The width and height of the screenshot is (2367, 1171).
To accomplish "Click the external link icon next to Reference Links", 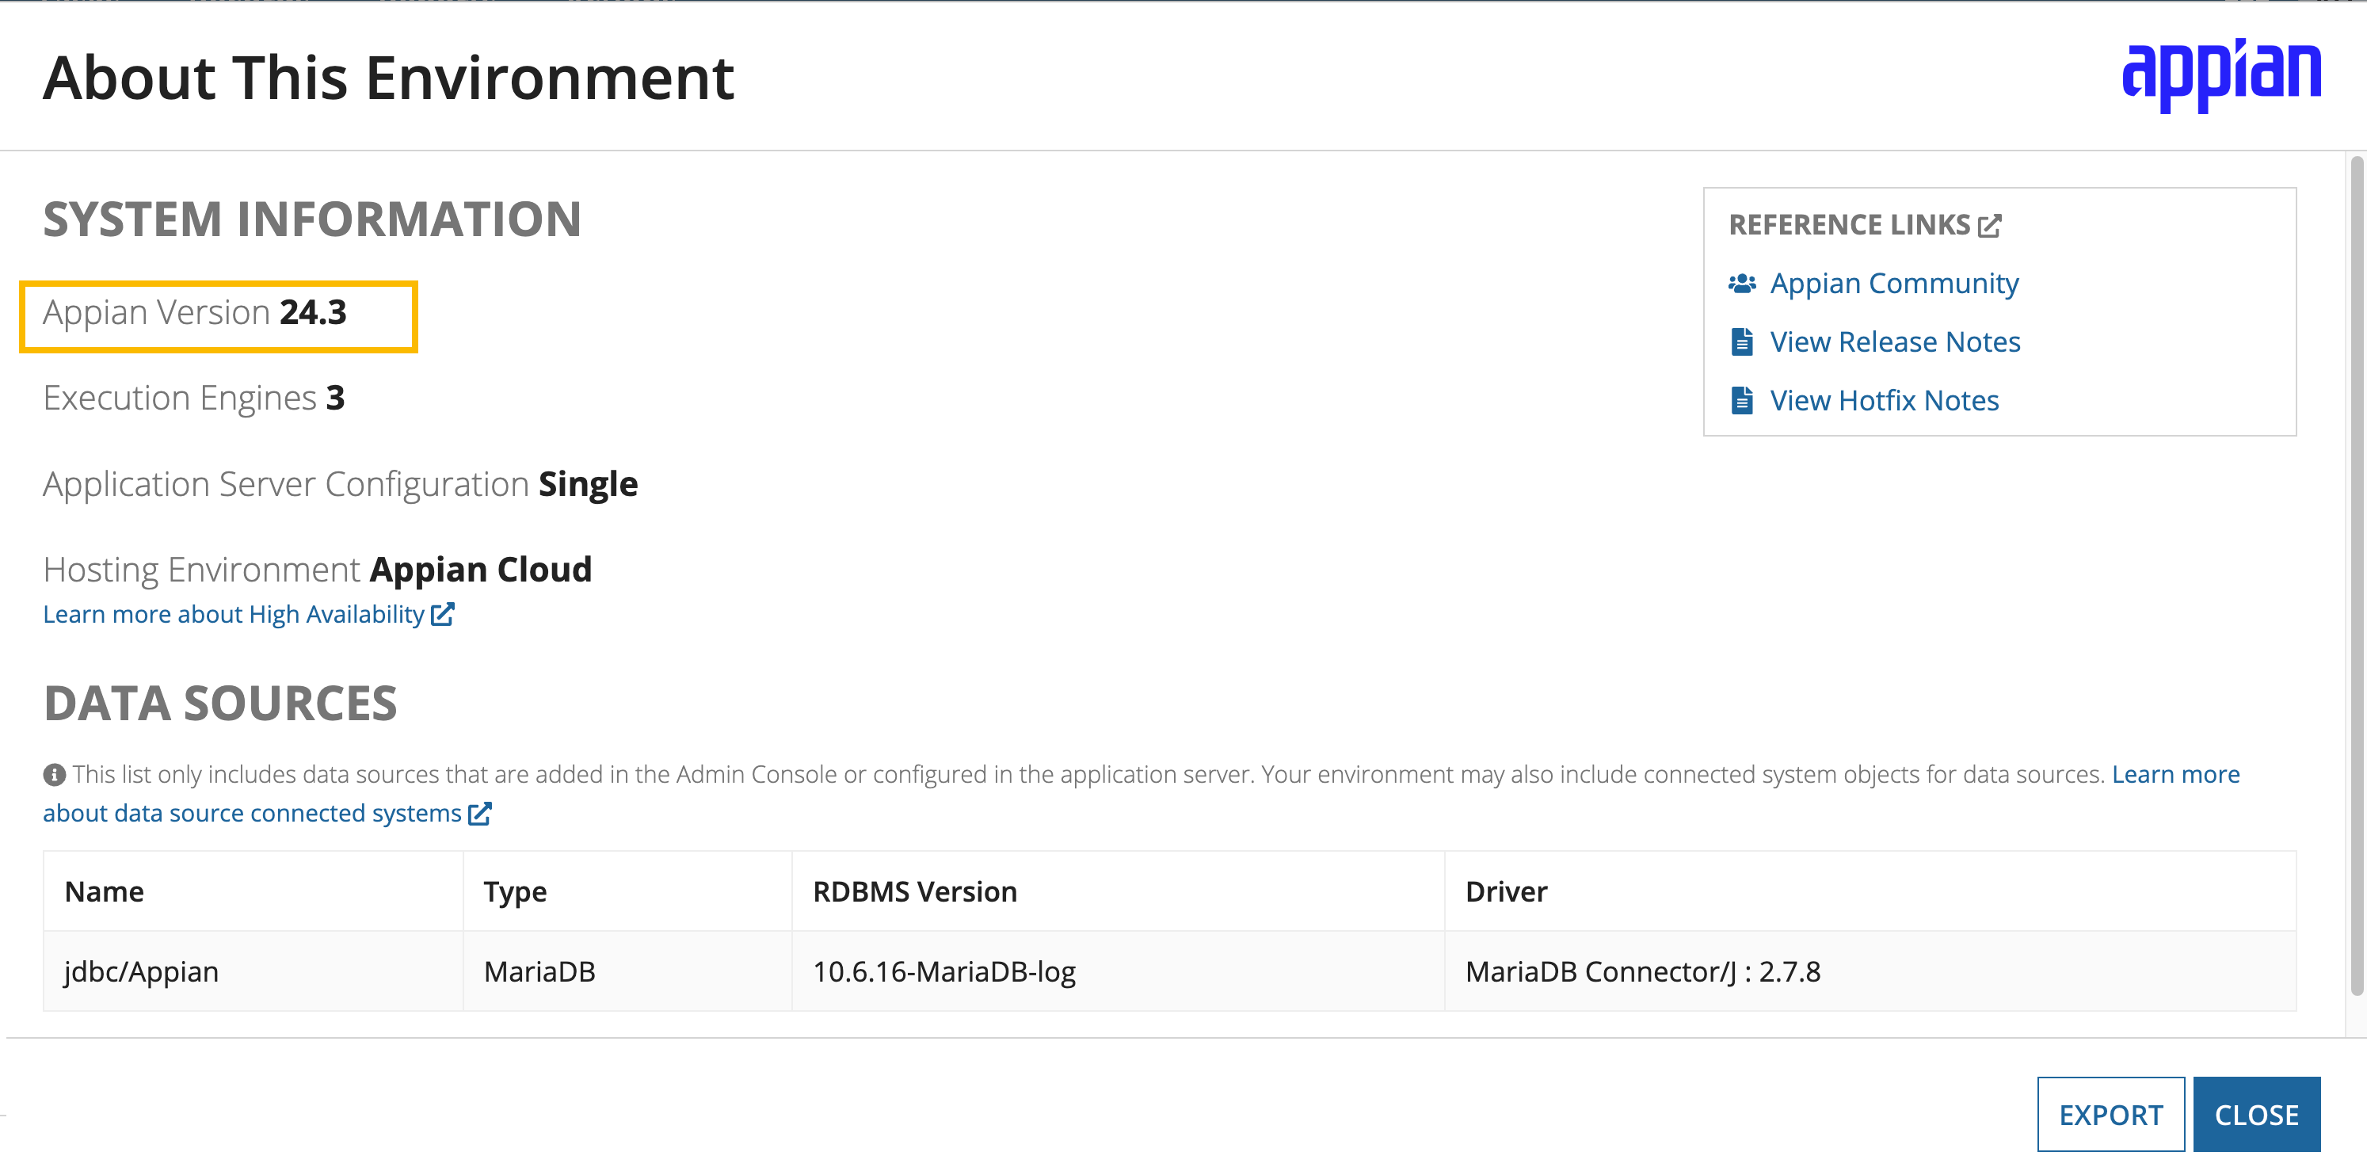I will (x=1989, y=225).
